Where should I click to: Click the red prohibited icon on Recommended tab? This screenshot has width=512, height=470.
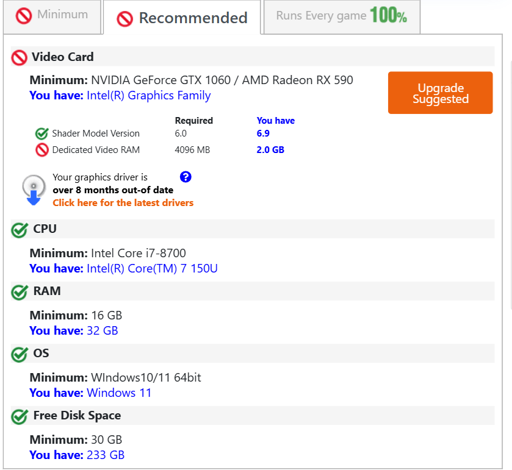click(124, 19)
